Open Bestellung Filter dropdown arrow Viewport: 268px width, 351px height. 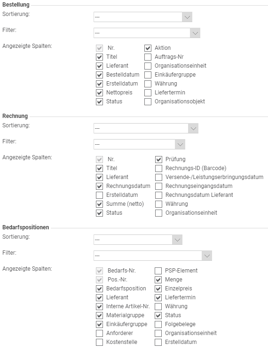195,33
